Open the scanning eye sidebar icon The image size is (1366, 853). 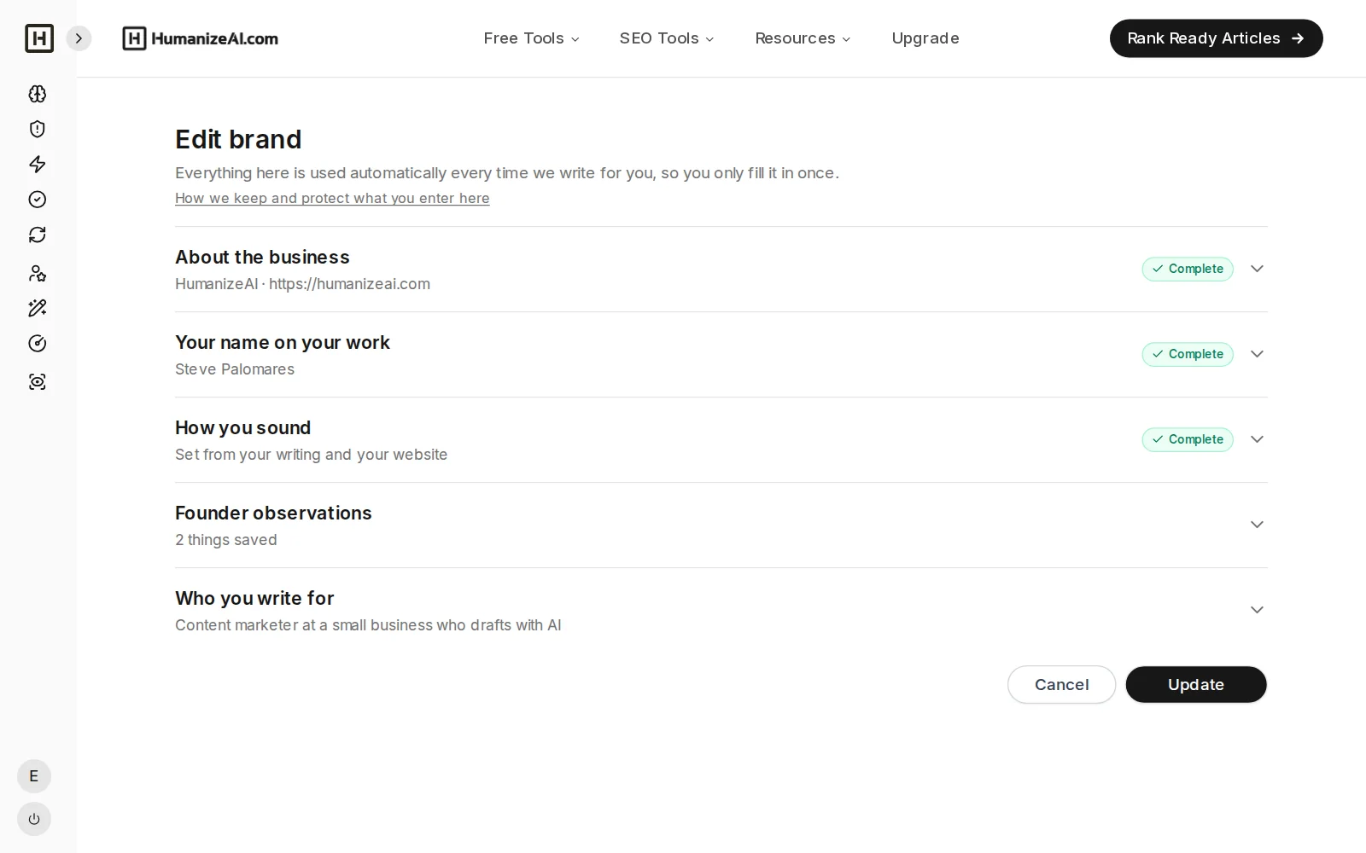tap(38, 382)
